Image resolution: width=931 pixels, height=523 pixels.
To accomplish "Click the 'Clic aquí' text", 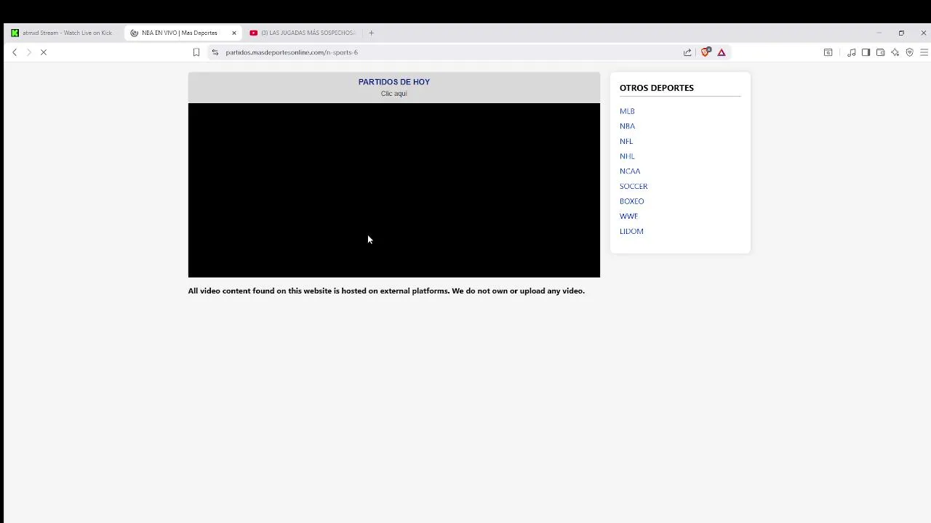I will [x=393, y=94].
